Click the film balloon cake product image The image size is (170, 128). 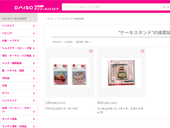(121, 73)
